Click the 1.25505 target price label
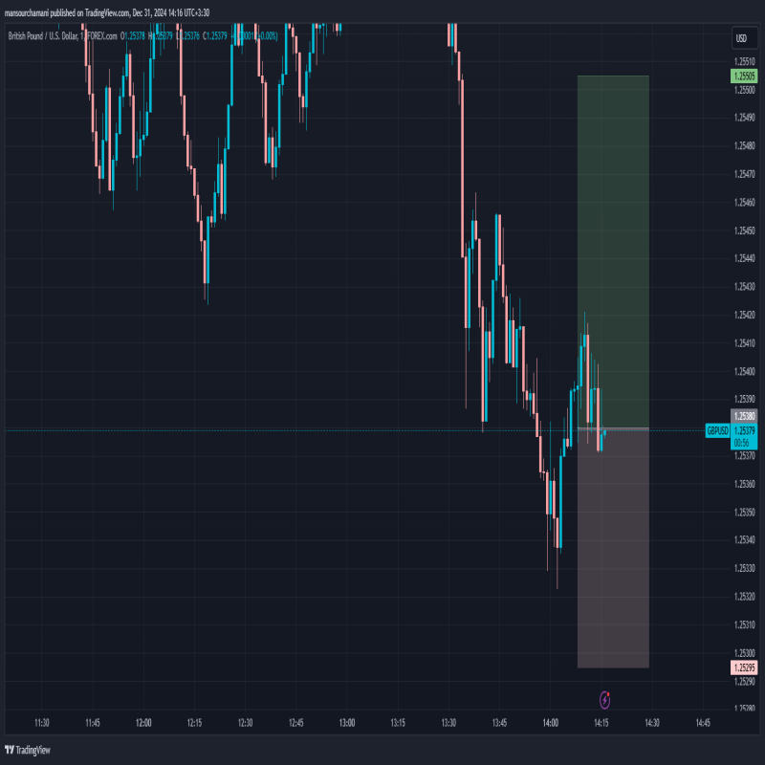The image size is (765, 765). 744,75
